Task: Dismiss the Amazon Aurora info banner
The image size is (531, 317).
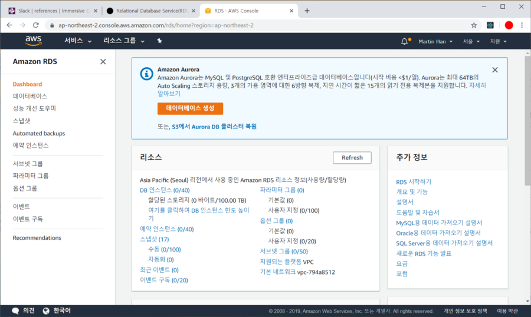Action: coord(495,70)
